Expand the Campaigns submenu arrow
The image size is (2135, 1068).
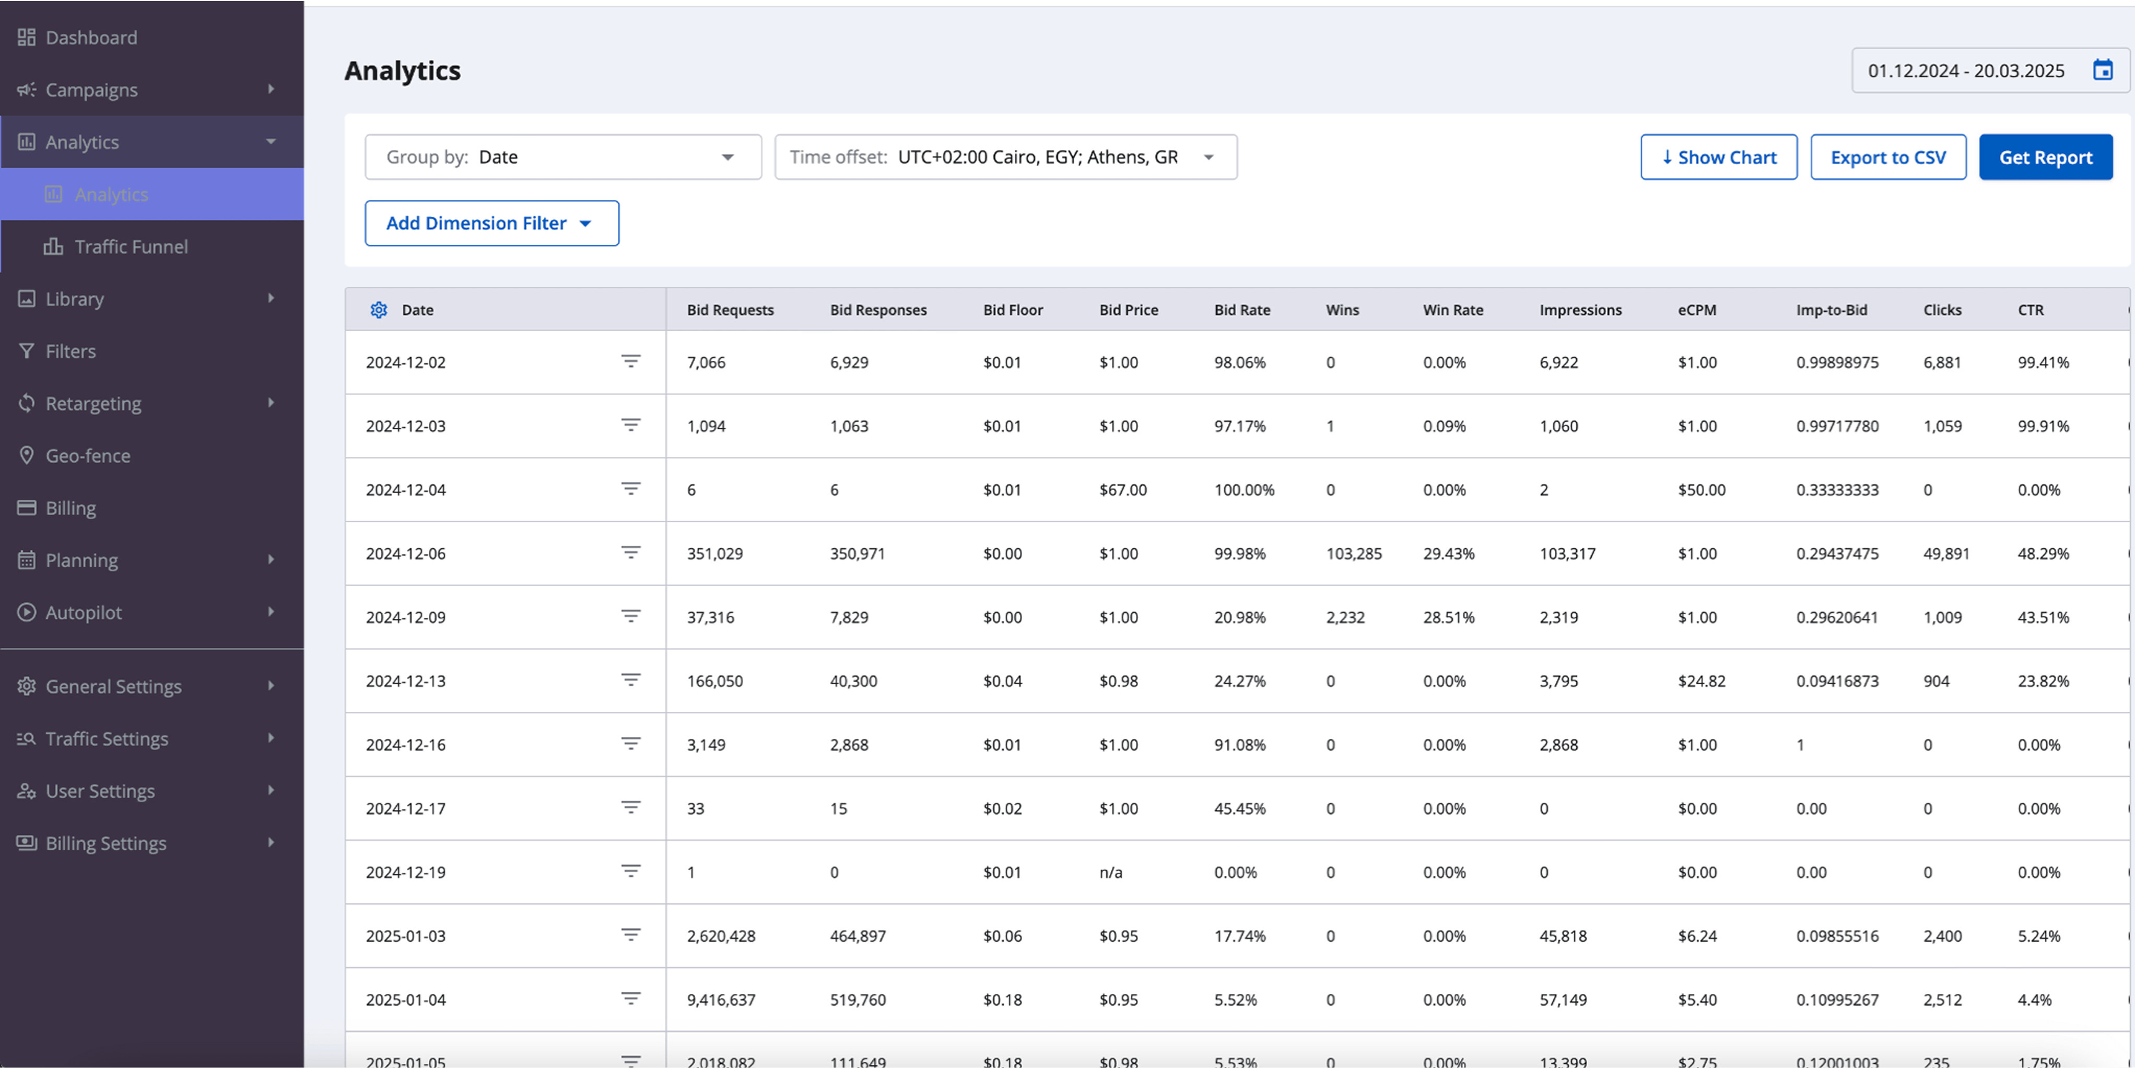[271, 89]
